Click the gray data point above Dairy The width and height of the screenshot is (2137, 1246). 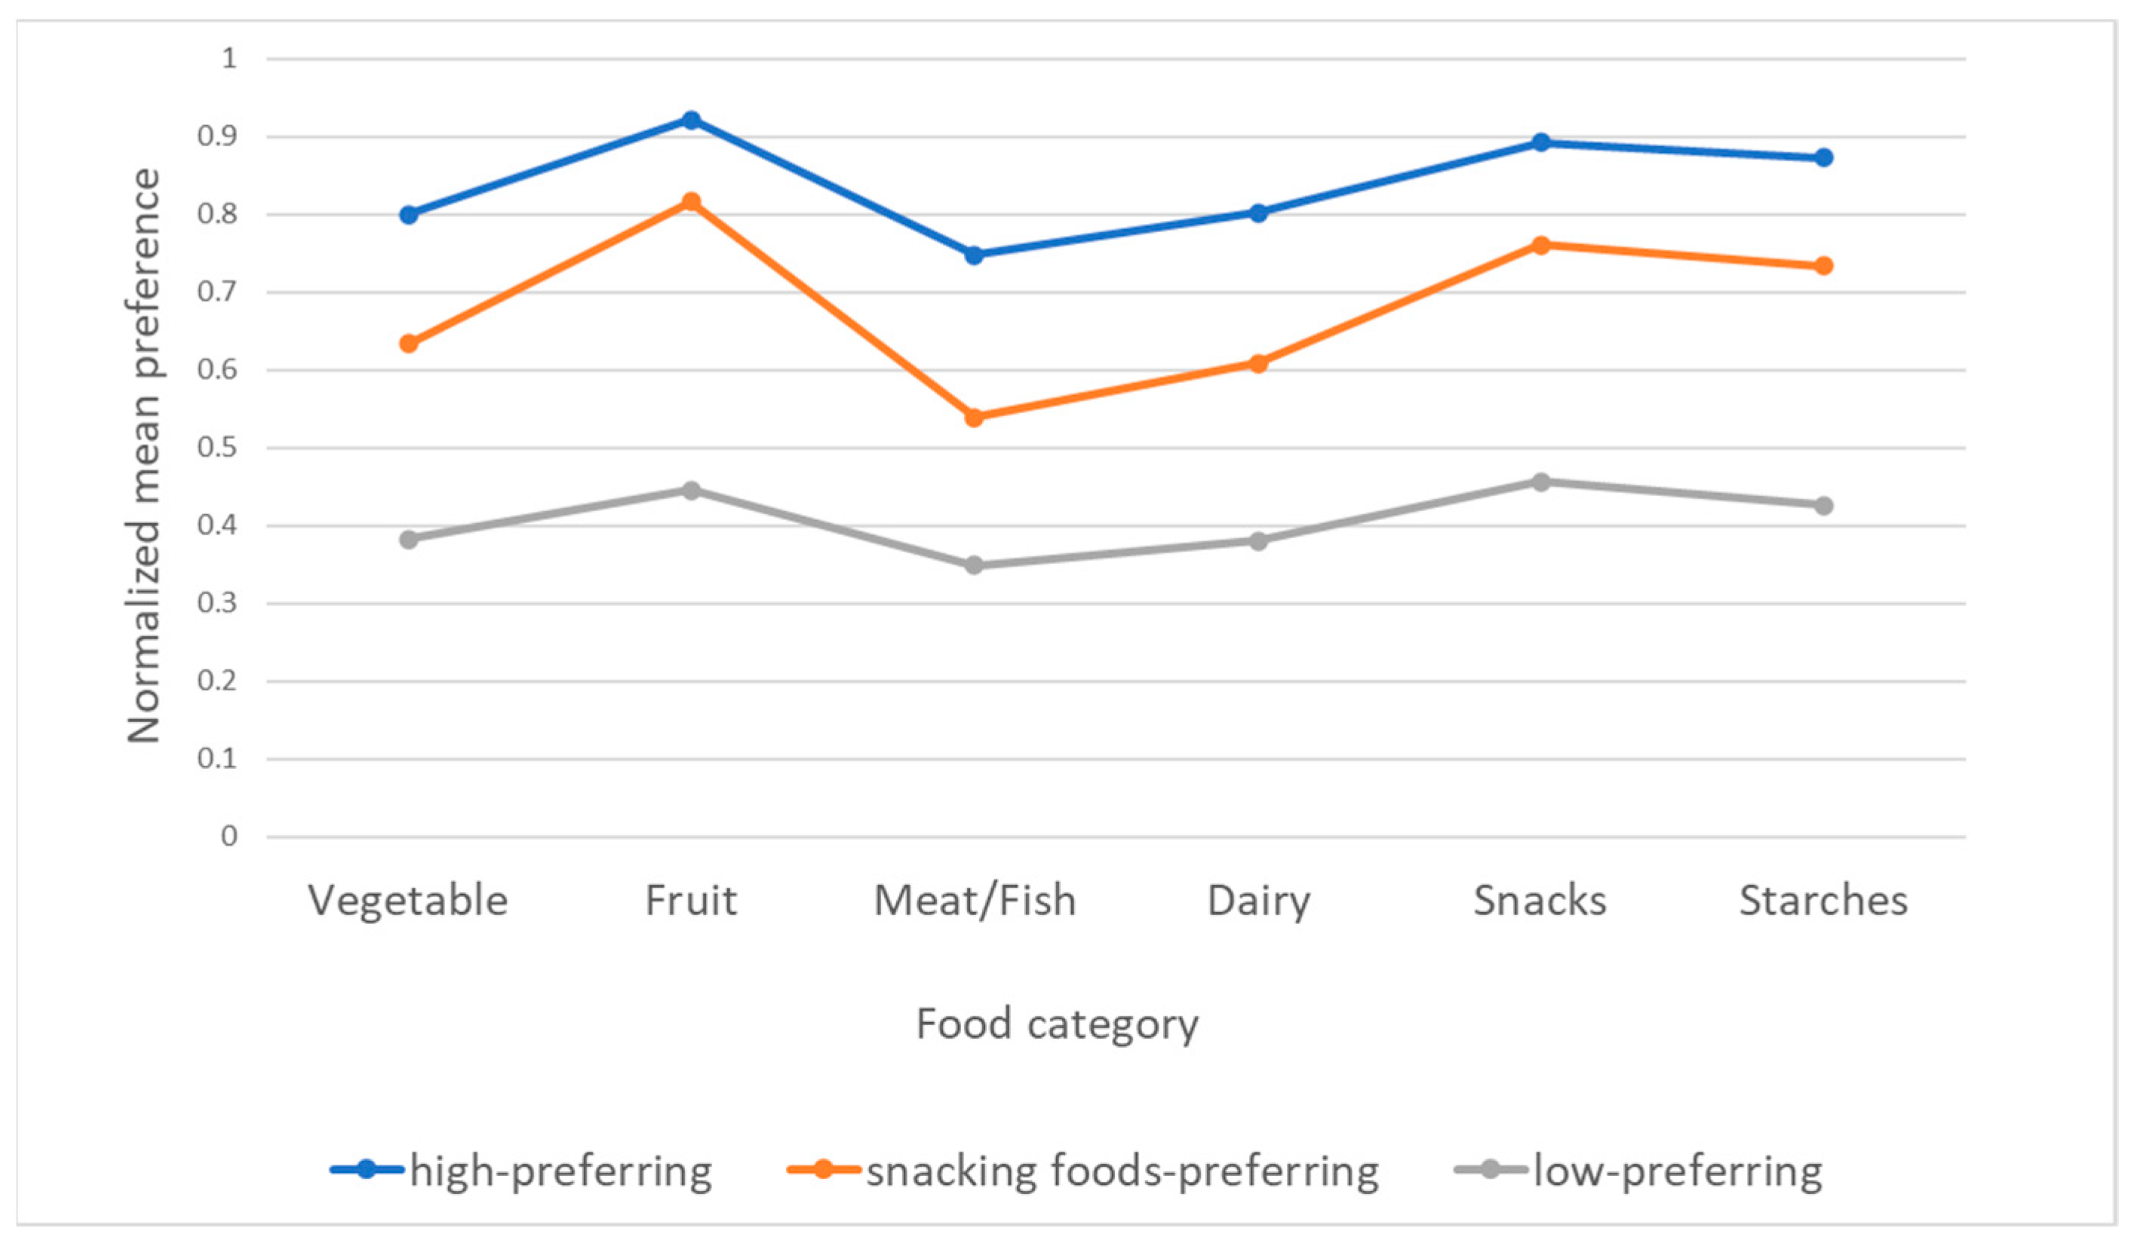pyautogui.click(x=1258, y=540)
